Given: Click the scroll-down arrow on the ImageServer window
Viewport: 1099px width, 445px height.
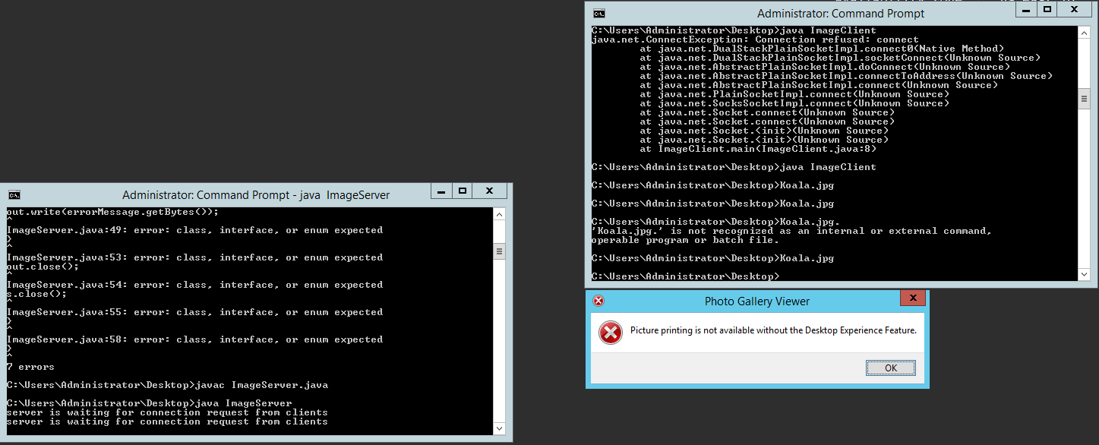Looking at the screenshot, I should click(498, 428).
